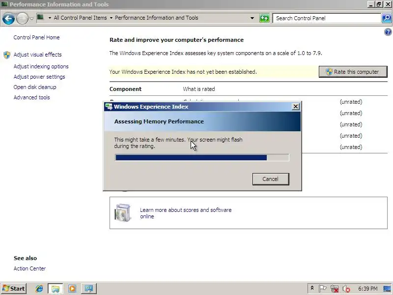This screenshot has width=393, height=295.
Task: Open Learn more about scores and software online
Action: pyautogui.click(x=186, y=213)
